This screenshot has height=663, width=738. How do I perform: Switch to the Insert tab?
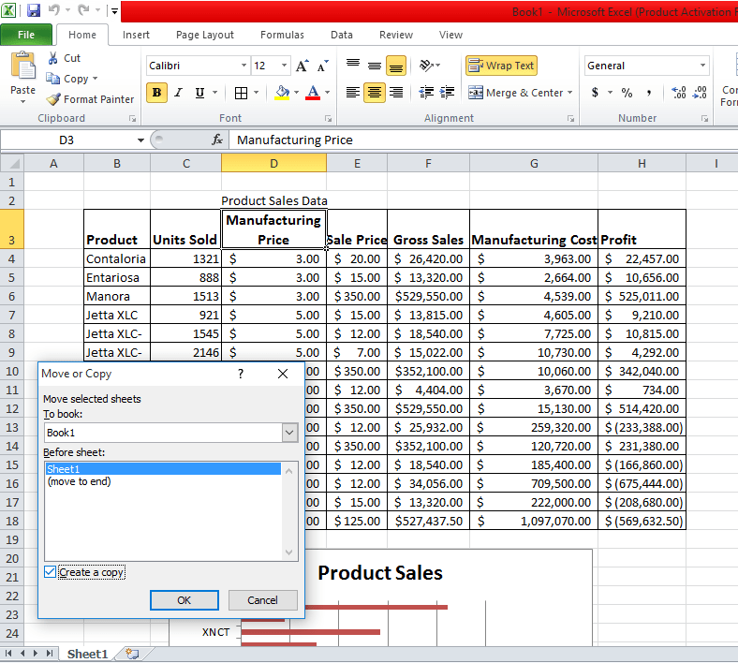point(136,35)
